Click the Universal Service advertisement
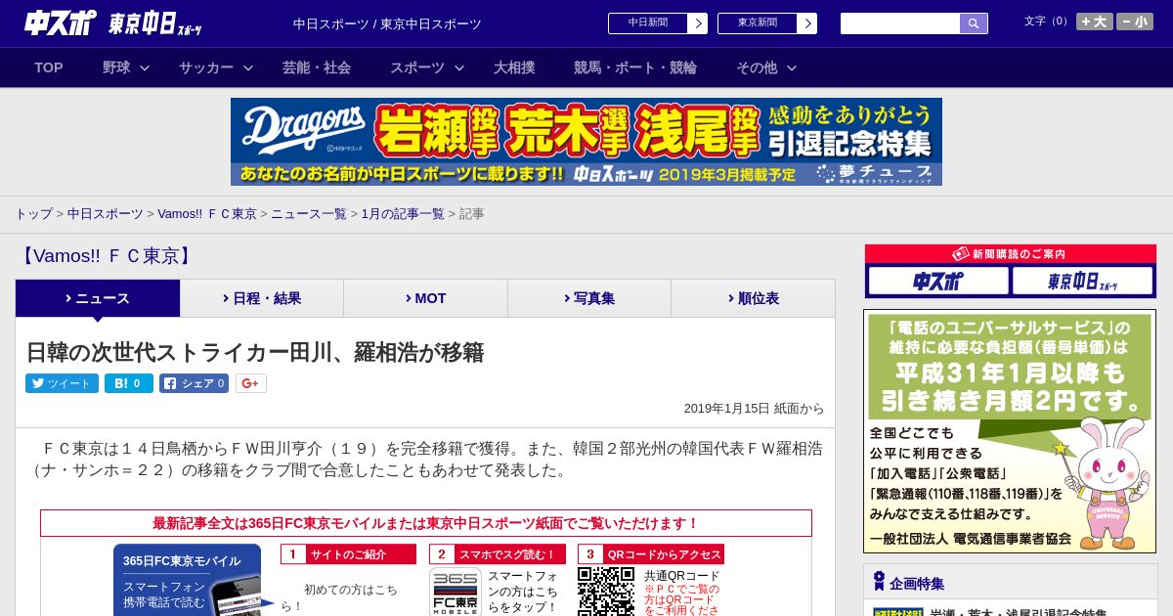Viewport: 1173px width, 616px height. 1010,431
